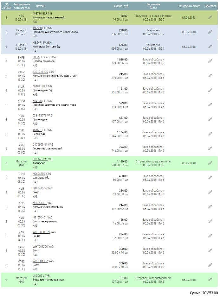Click the Деталь column header
Viewport: 220px width, 297px height.
(x=40, y=6)
